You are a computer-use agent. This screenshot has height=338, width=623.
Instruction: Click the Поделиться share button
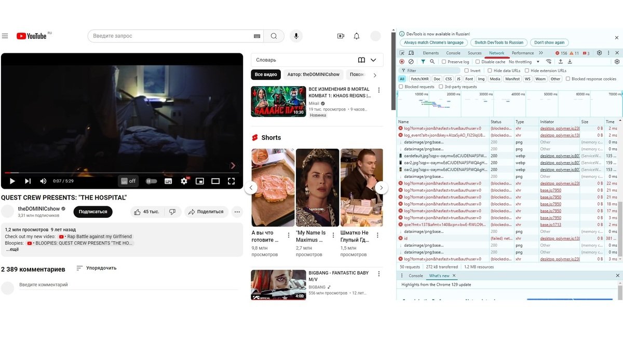(206, 212)
